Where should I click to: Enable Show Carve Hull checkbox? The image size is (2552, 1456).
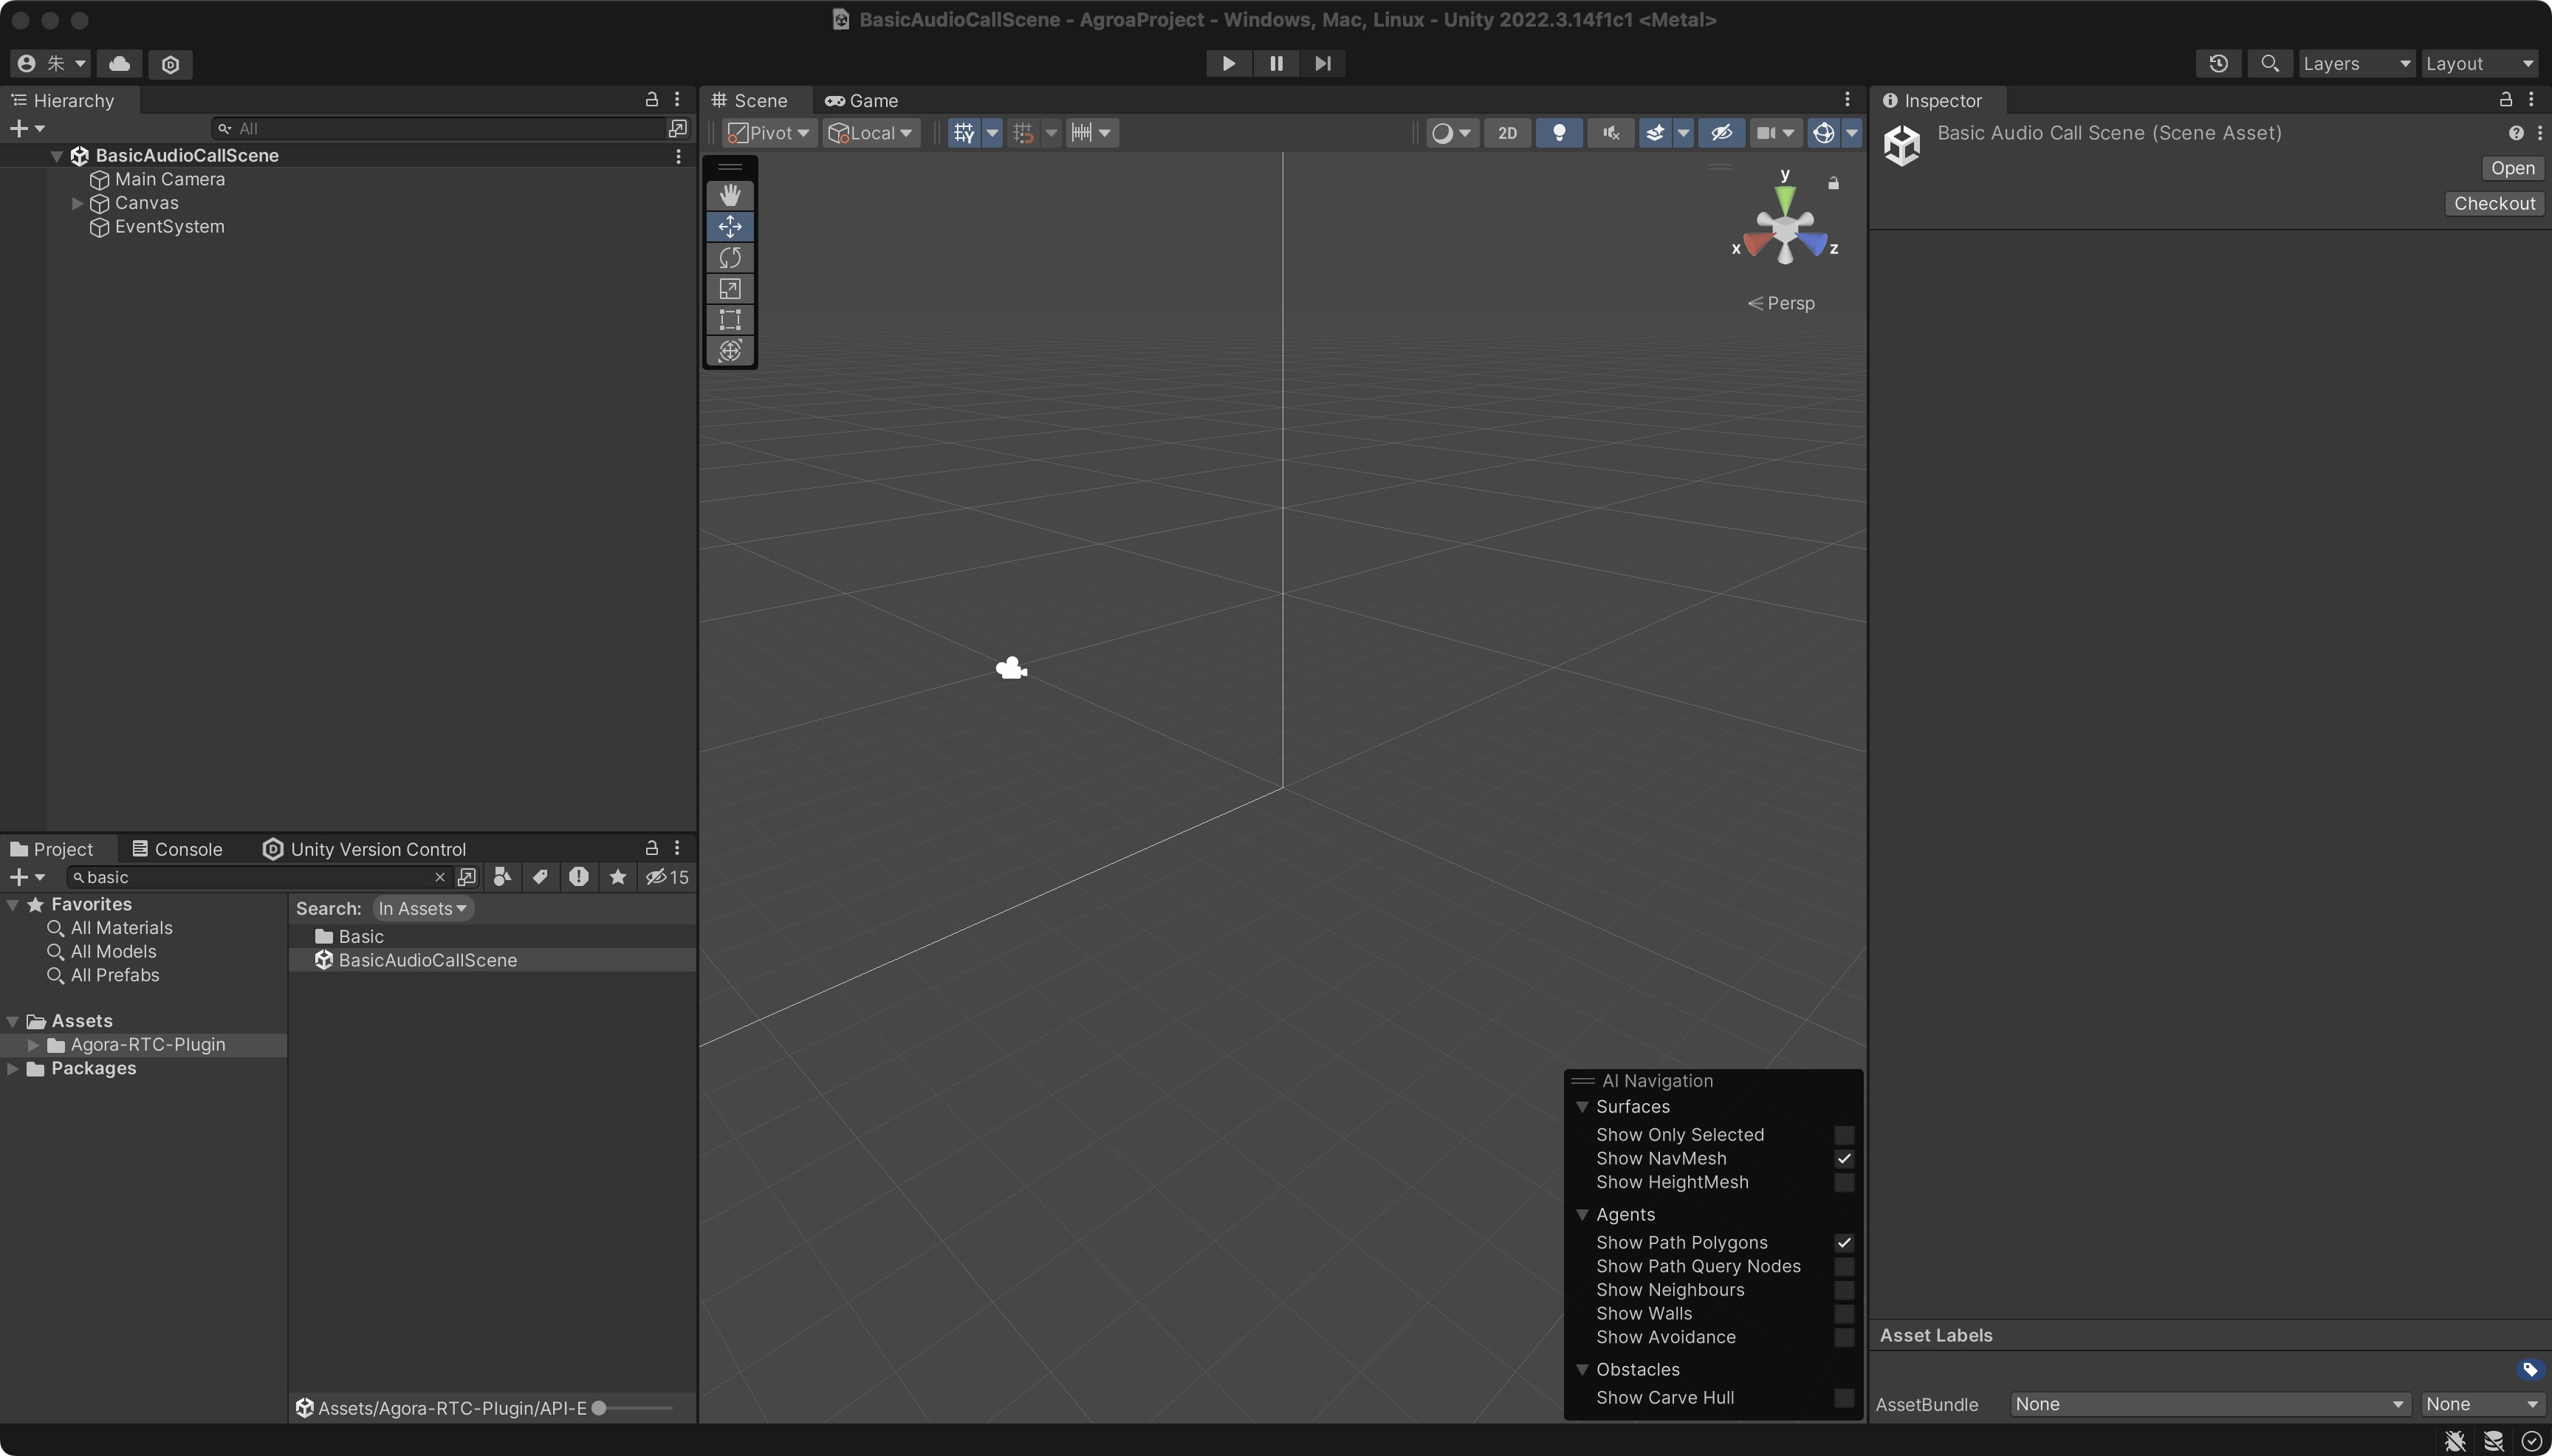(1844, 1398)
